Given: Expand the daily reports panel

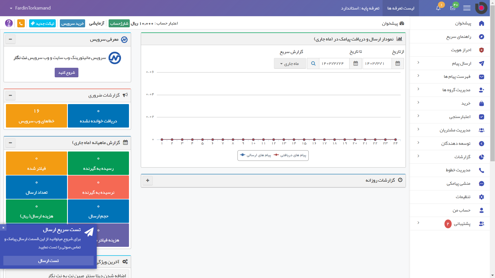Looking at the screenshot, I should tap(148, 181).
